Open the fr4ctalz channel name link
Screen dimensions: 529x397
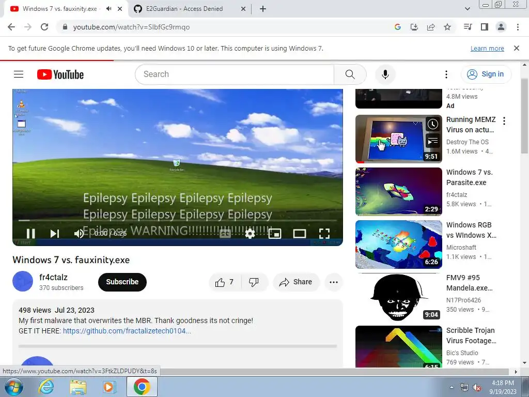(53, 277)
